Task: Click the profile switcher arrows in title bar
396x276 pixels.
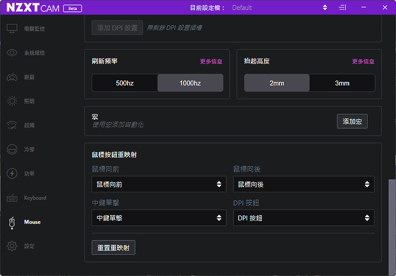Action: [x=325, y=8]
